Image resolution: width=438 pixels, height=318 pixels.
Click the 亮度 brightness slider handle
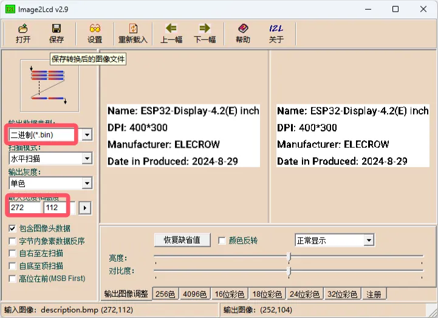(x=289, y=257)
